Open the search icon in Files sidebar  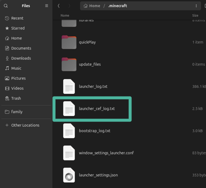pos(6,6)
